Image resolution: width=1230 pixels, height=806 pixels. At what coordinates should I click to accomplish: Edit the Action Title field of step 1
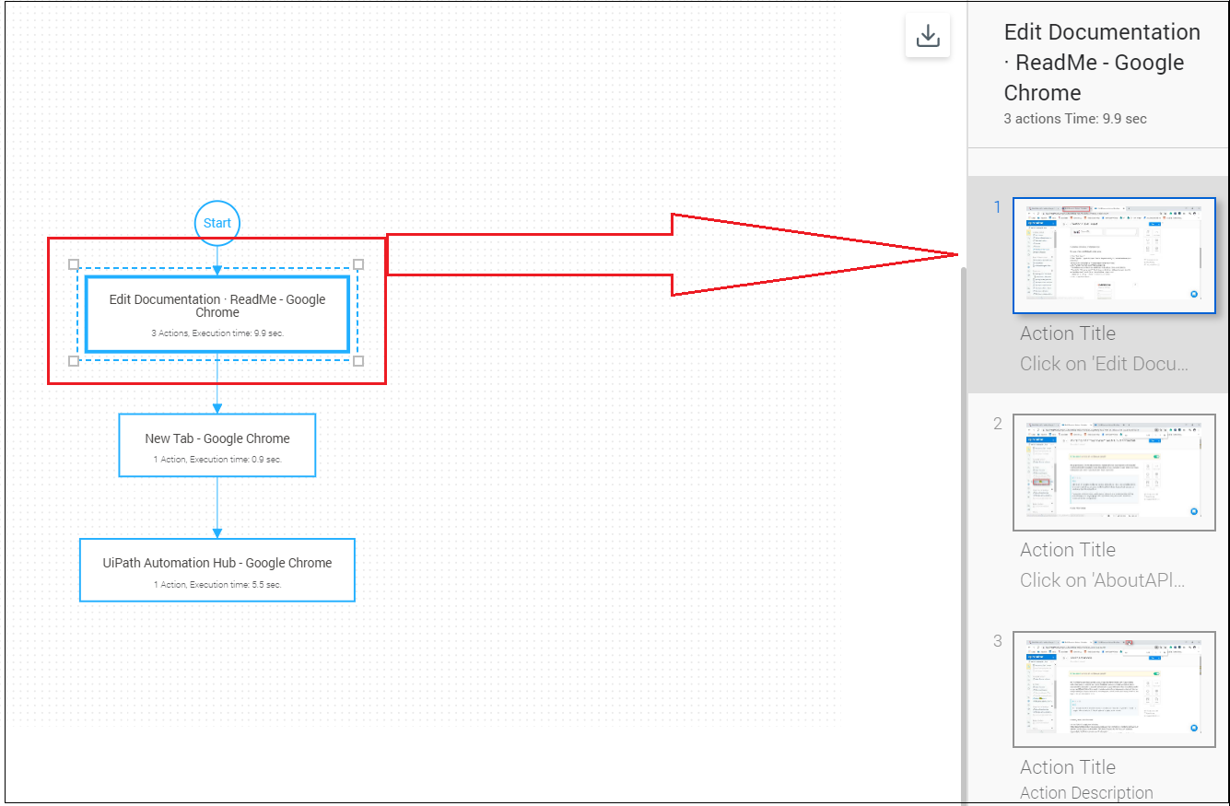coord(1068,333)
